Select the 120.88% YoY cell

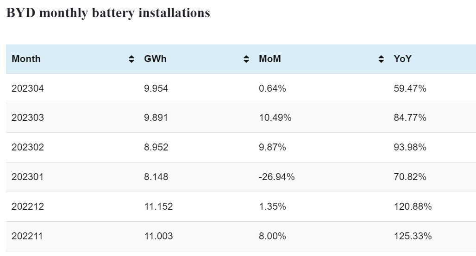(413, 206)
